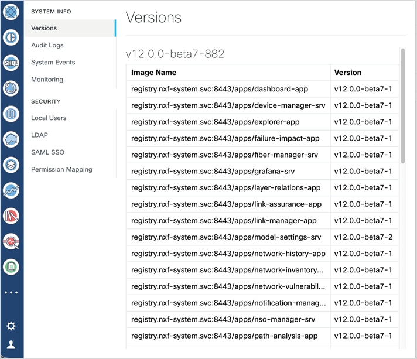Select the truncated network-inventory image name
The image size is (417, 359).
[227, 270]
